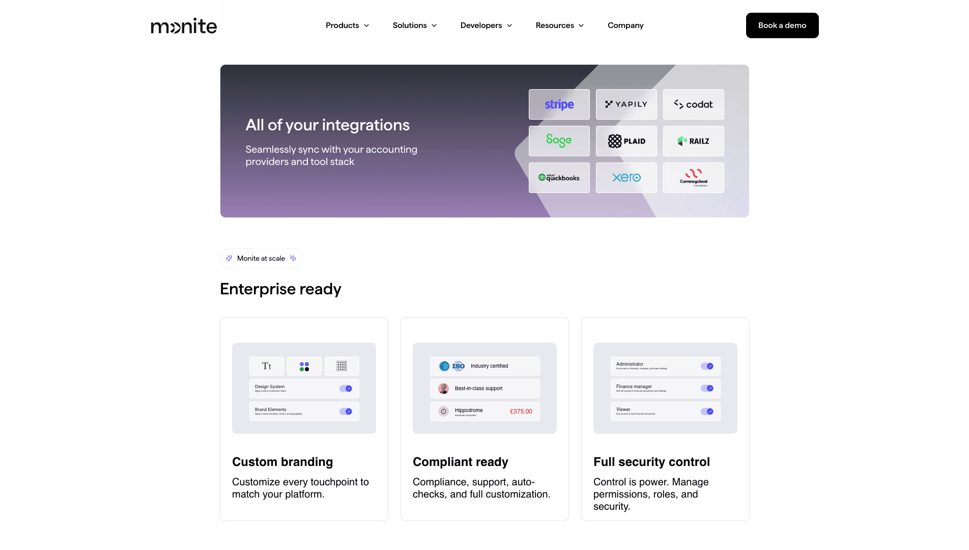Click the Finance manager label

pos(634,387)
